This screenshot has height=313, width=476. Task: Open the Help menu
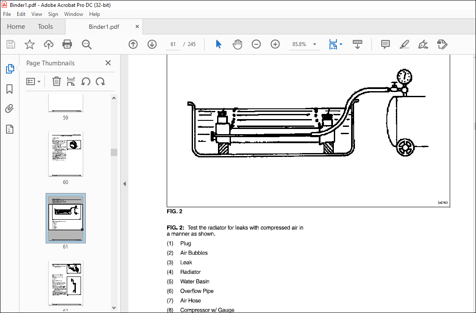pyautogui.click(x=94, y=14)
